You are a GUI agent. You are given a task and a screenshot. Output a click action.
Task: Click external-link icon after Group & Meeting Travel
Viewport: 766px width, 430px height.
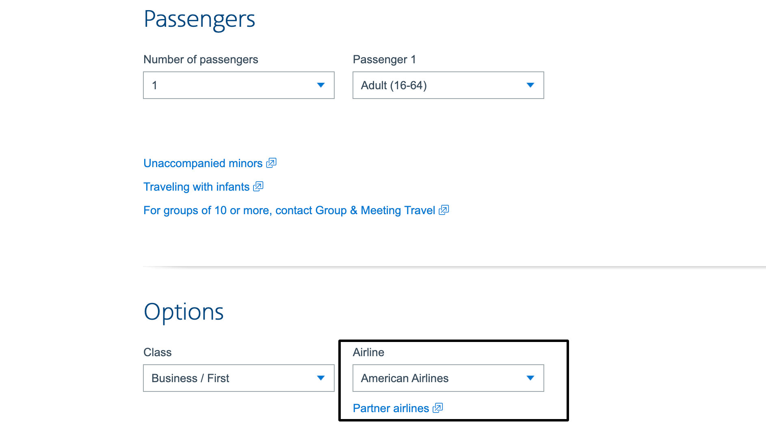coord(444,210)
